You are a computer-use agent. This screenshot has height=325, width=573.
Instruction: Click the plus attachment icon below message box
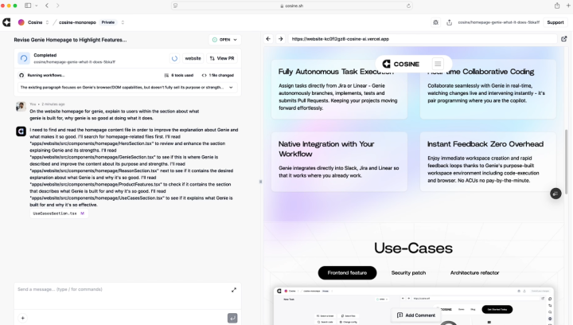tap(22, 318)
